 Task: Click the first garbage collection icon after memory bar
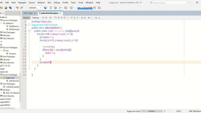pos(95,8)
